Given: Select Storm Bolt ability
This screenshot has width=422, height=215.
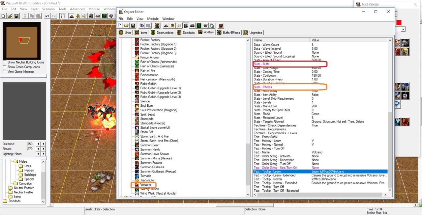Looking at the screenshot, I should (147, 132).
